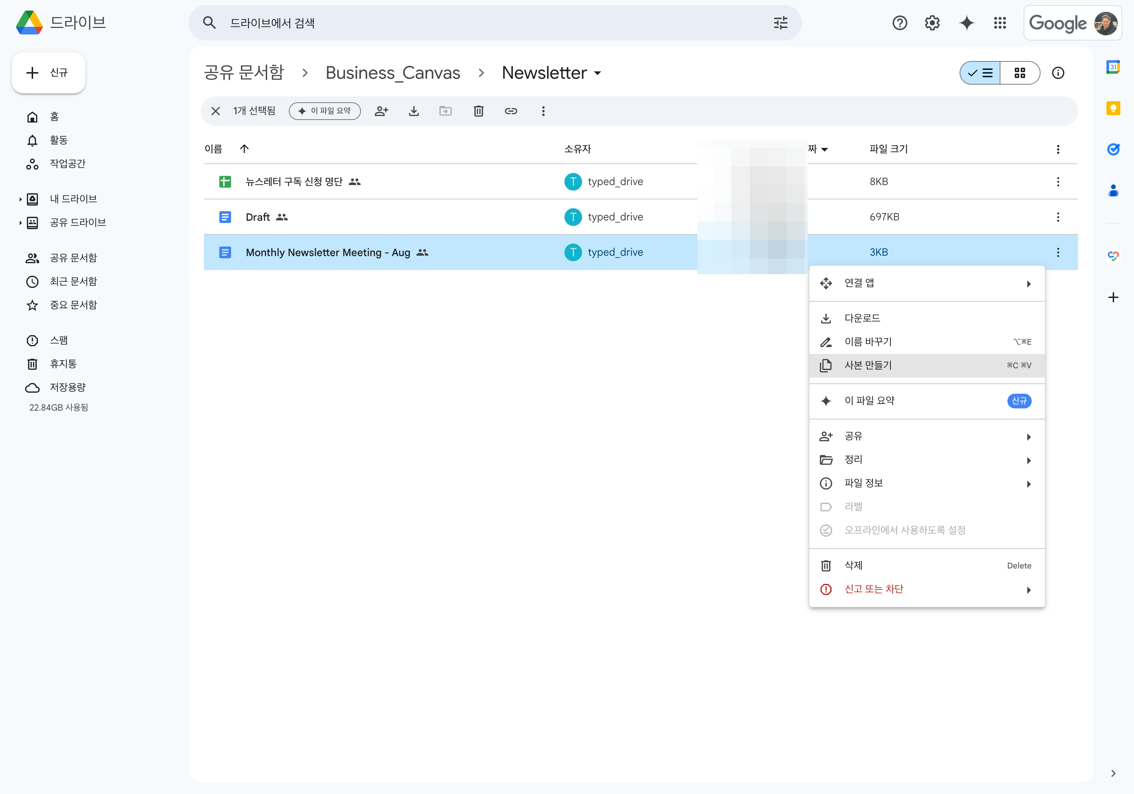1134x794 pixels.
Task: Choose 삭제 from context menu
Action: pyautogui.click(x=926, y=566)
